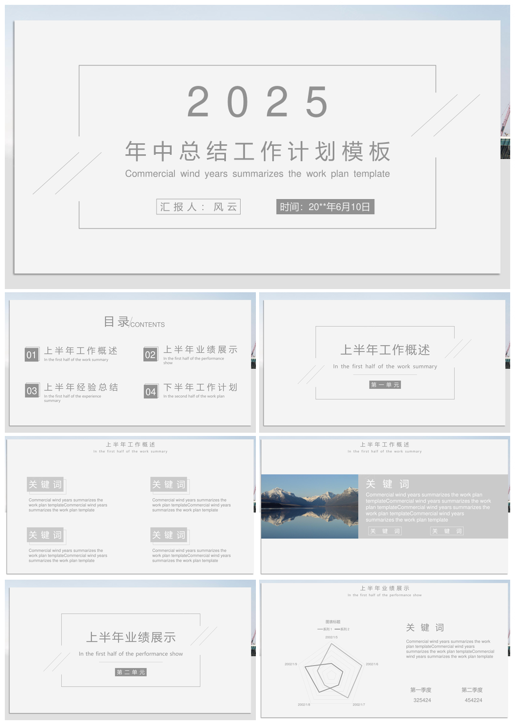515x725 pixels.
Task: Click the subtitle 'Commercial wind years summarizes the work plan template'
Action: (x=257, y=174)
